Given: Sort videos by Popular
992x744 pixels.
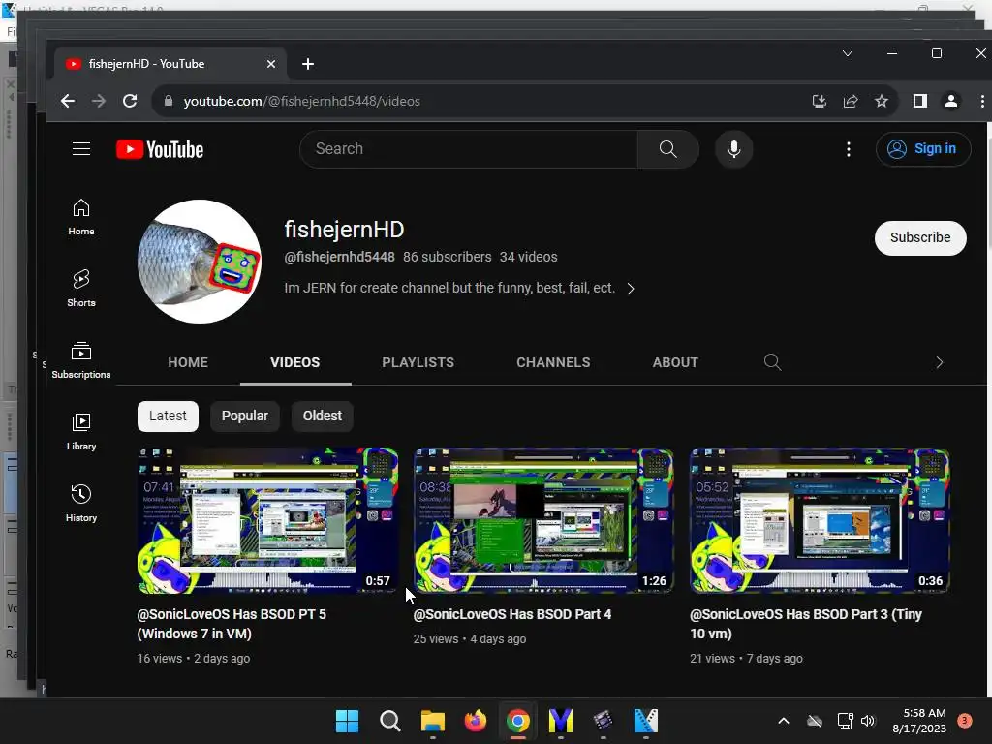Looking at the screenshot, I should click(x=245, y=417).
